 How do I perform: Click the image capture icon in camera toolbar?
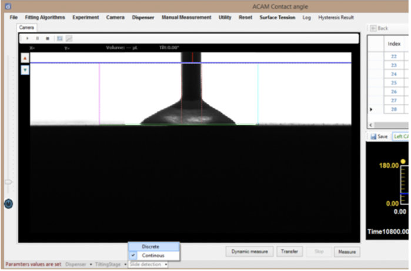coord(59,39)
